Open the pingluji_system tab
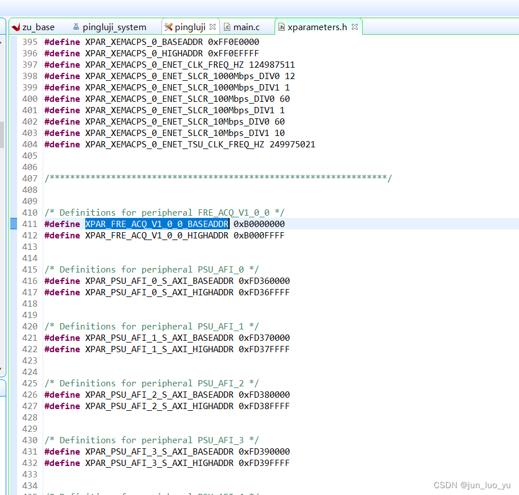This screenshot has height=495, width=519. [x=114, y=27]
